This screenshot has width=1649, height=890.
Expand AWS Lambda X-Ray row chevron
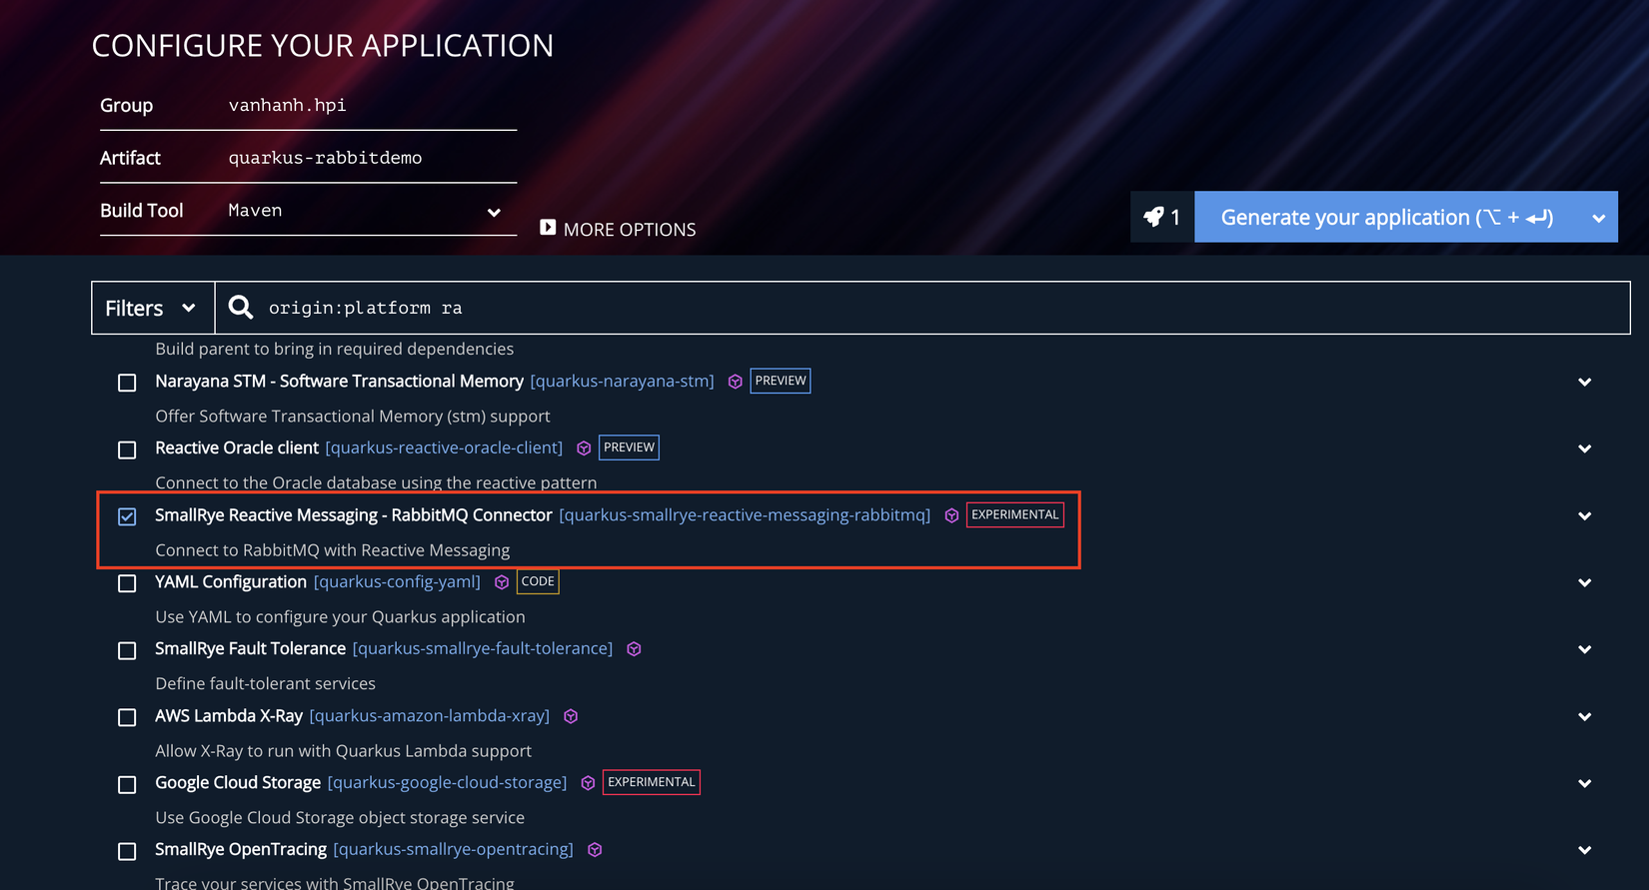click(1584, 716)
